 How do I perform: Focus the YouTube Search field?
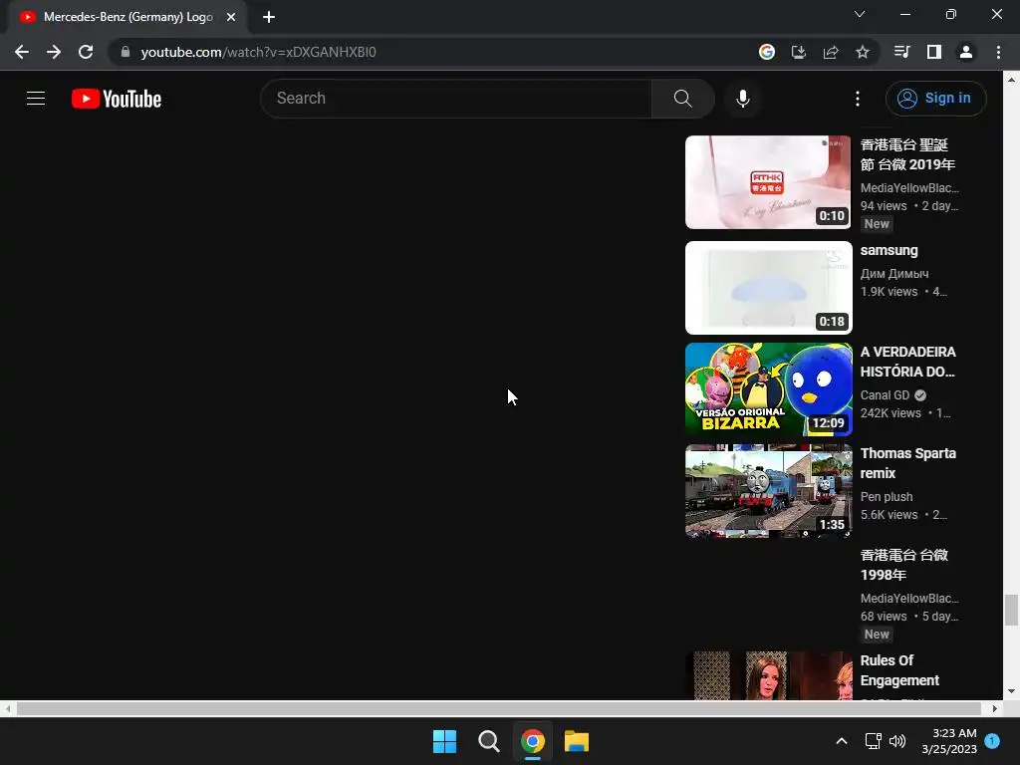pyautogui.click(x=455, y=99)
